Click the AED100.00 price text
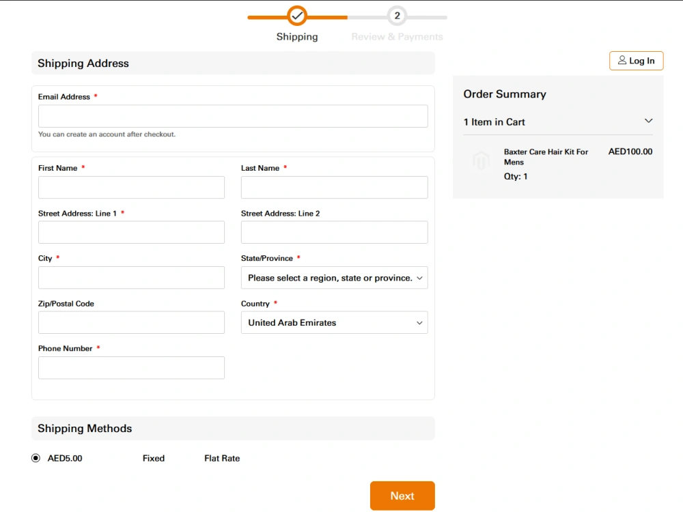683x512 pixels. click(x=630, y=152)
